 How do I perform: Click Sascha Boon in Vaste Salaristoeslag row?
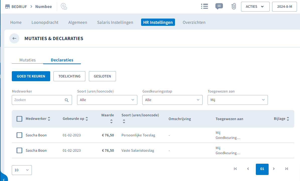click(36, 150)
